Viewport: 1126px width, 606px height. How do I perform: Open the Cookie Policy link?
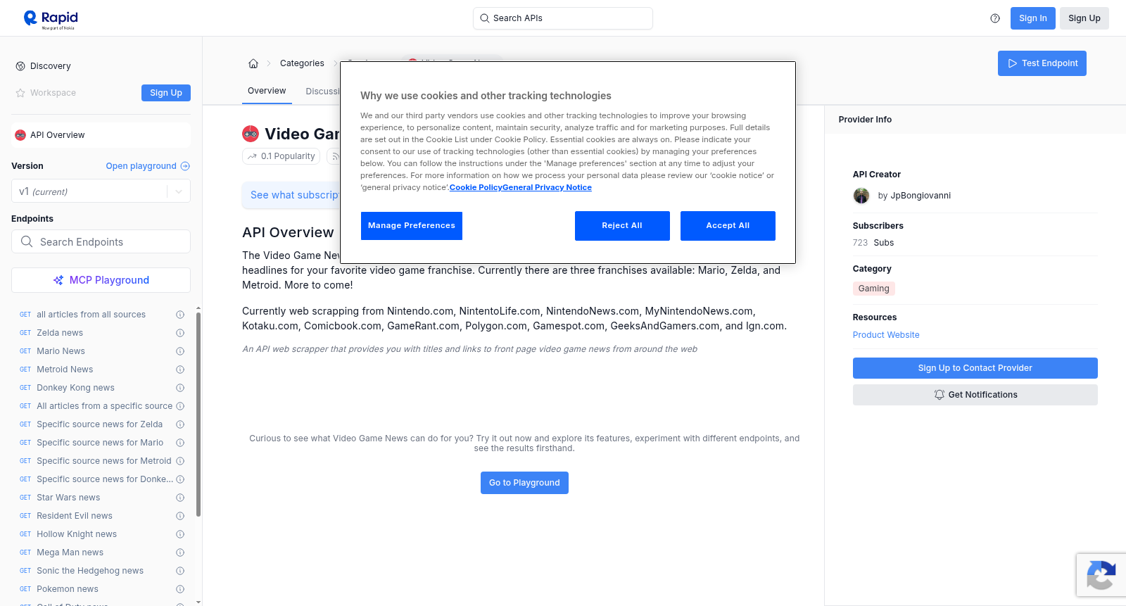[476, 187]
